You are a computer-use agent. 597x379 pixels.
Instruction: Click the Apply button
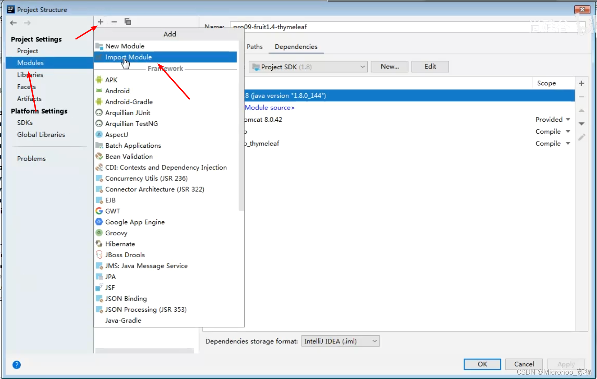click(566, 364)
